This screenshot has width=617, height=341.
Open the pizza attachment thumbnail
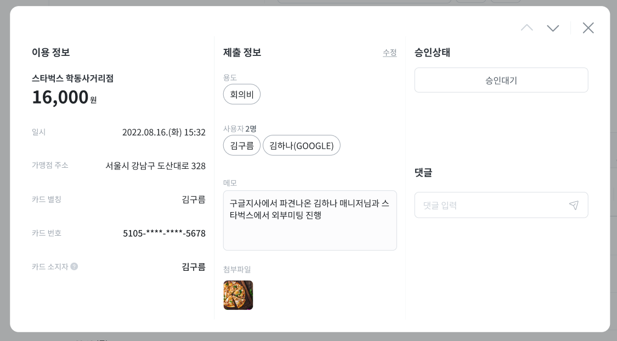[238, 295]
